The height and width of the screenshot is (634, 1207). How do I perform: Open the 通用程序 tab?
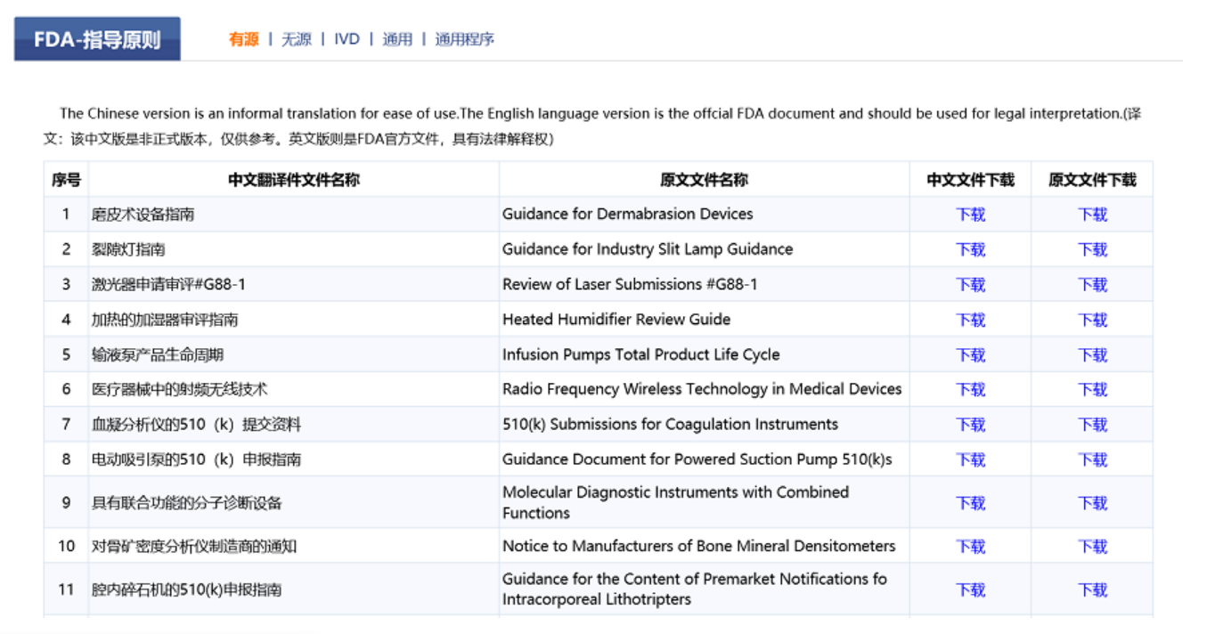(464, 39)
